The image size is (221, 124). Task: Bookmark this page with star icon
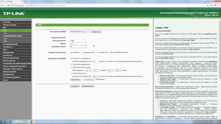208,6
